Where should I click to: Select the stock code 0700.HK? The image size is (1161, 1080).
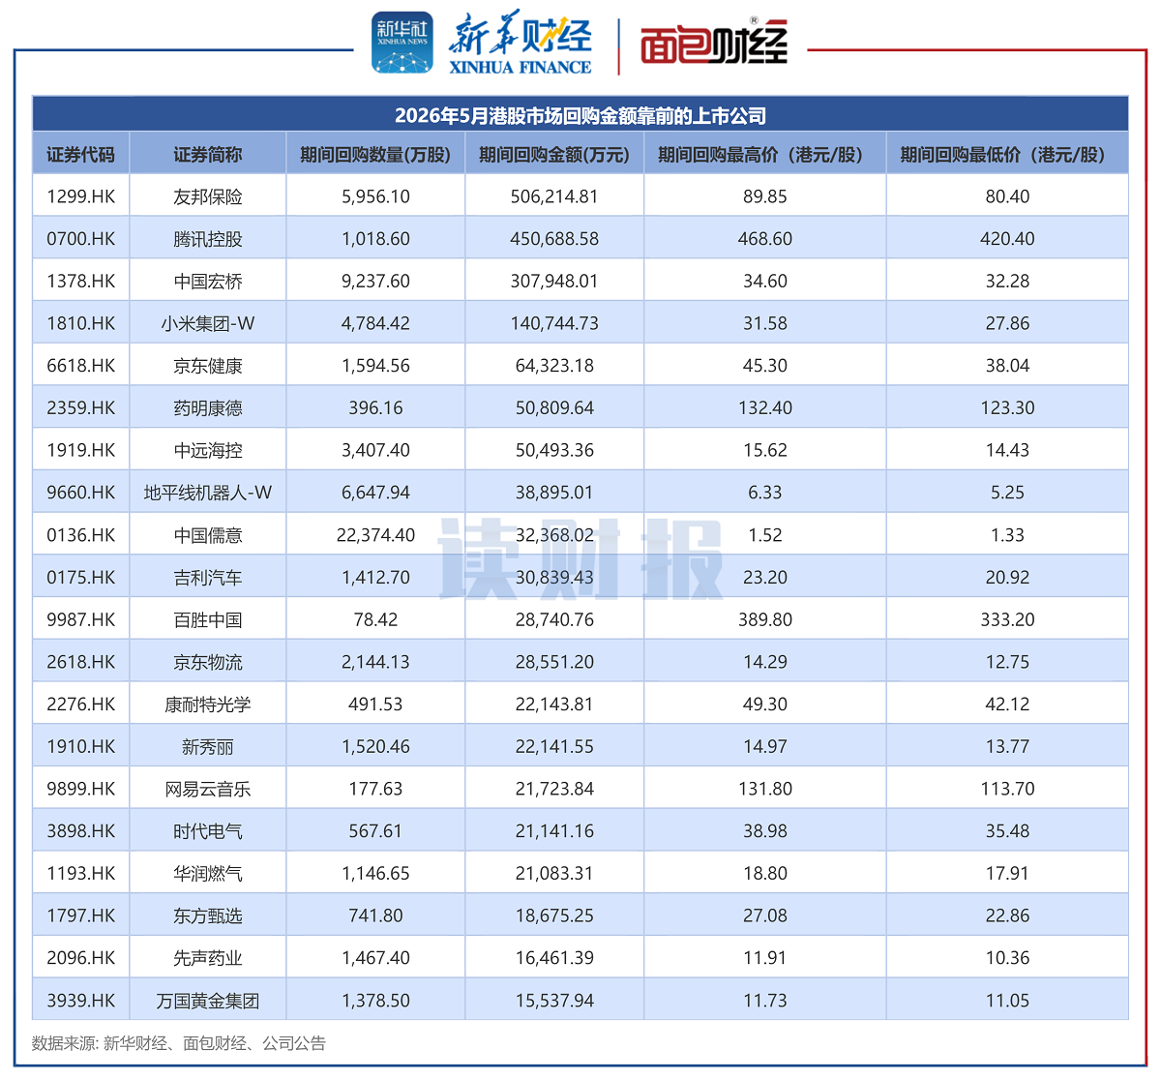pos(81,239)
